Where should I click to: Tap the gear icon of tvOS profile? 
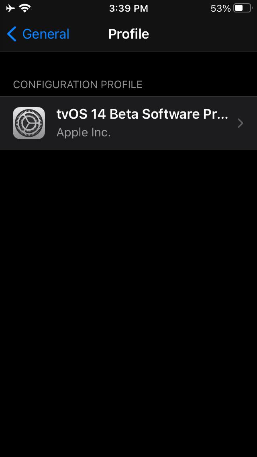(x=29, y=123)
